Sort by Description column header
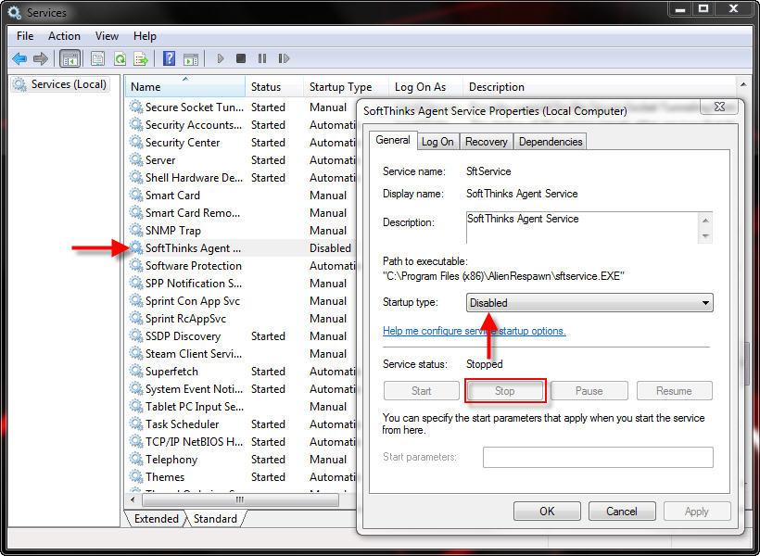 tap(599, 87)
